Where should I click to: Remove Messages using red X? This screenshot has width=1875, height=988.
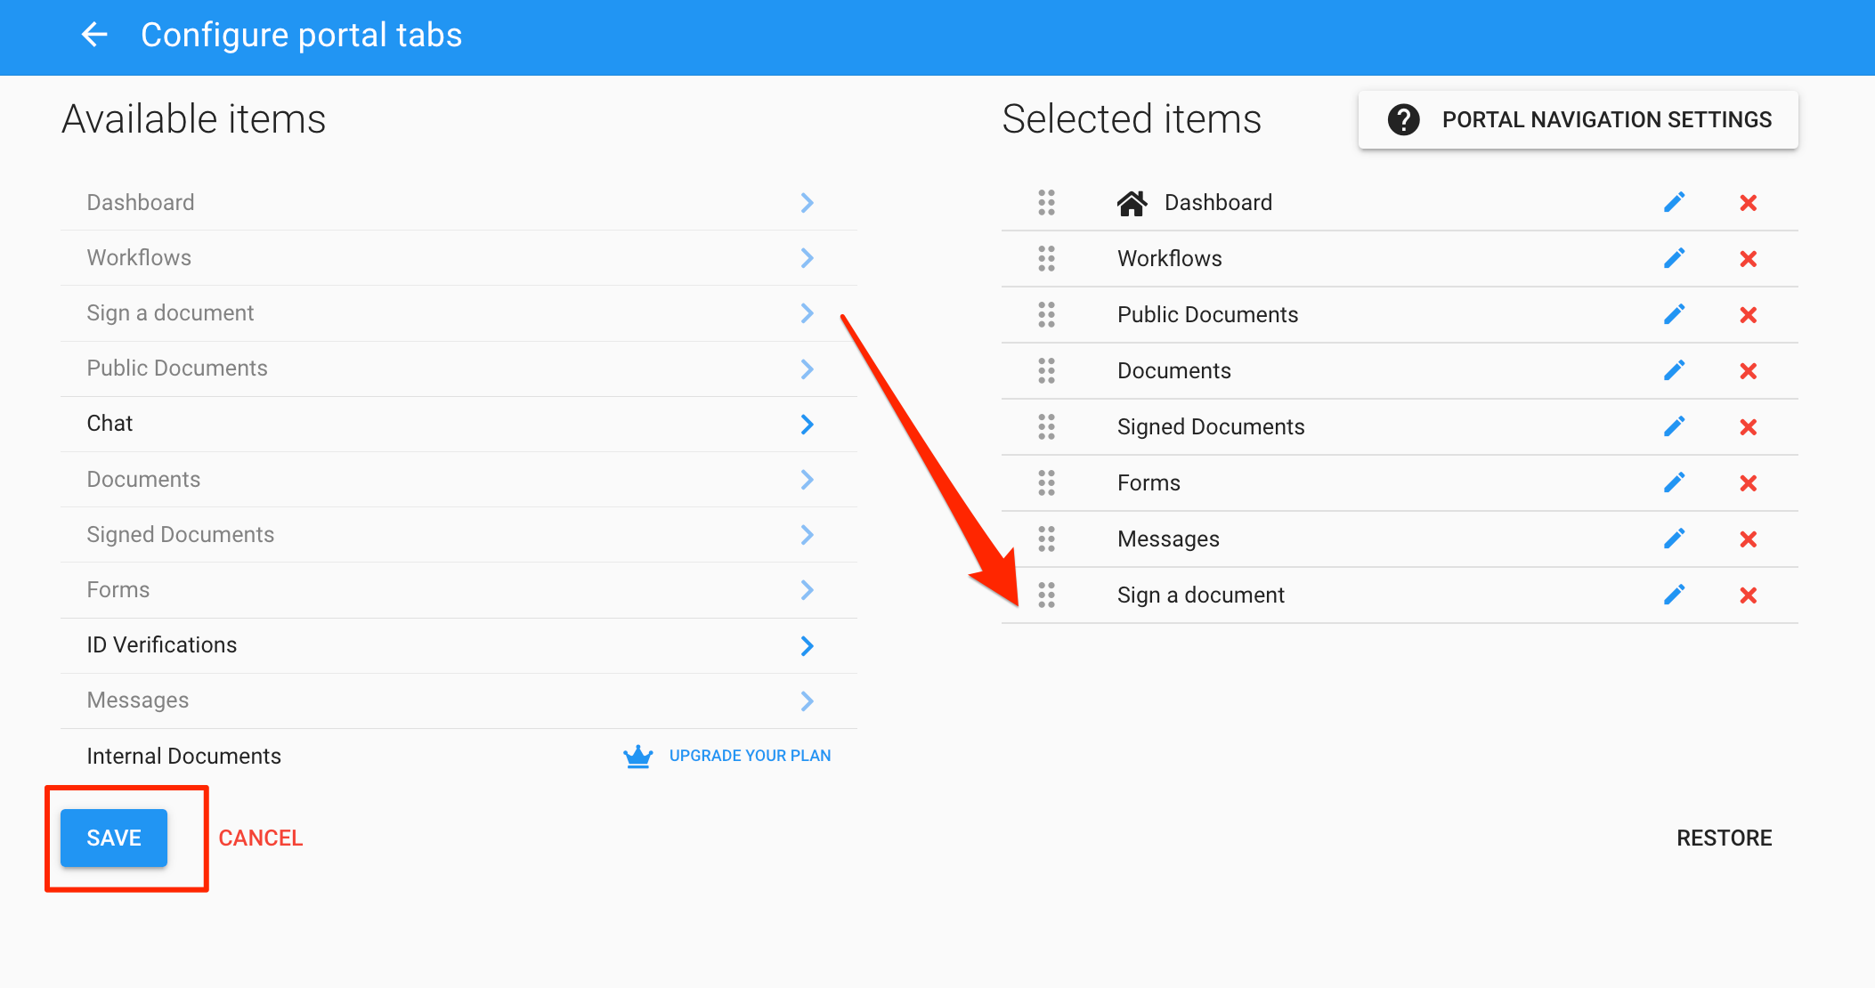pyautogui.click(x=1748, y=539)
